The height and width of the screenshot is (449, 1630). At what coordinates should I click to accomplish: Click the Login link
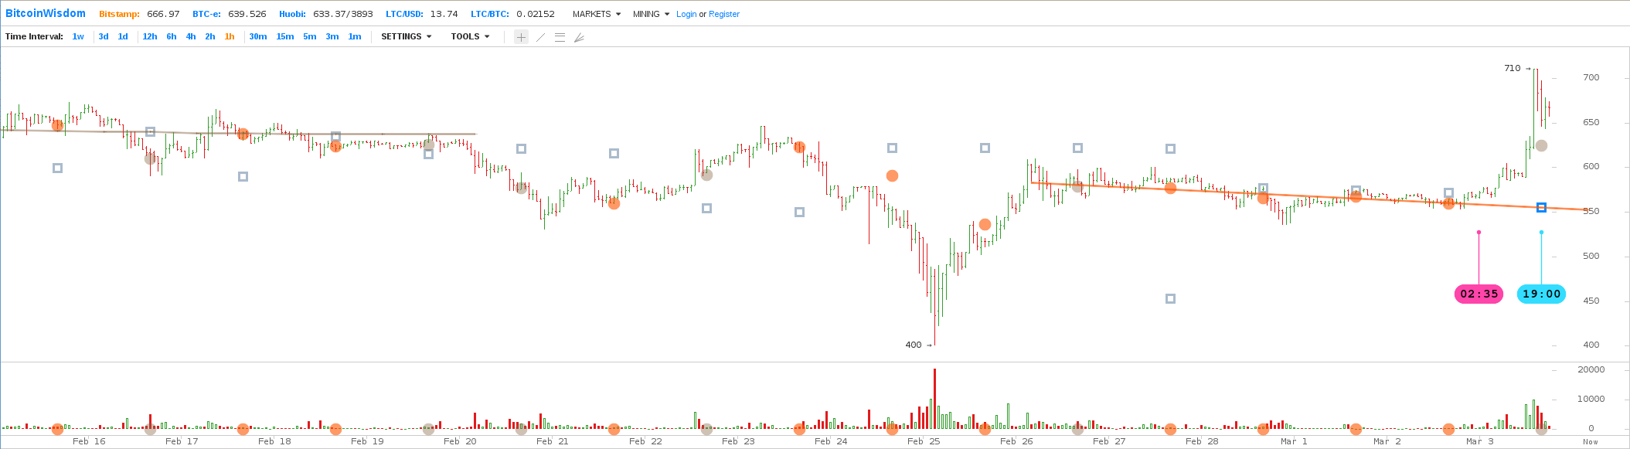[x=686, y=14]
